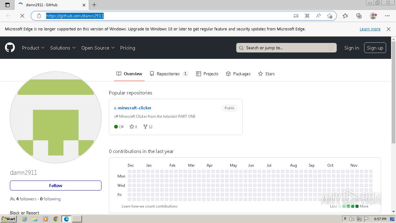Switch to the Repositories tab
The width and height of the screenshot is (396, 223).
coord(169,74)
